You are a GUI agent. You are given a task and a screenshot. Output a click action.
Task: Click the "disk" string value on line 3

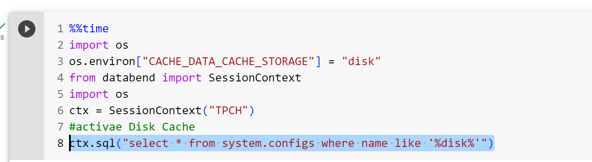(x=361, y=61)
